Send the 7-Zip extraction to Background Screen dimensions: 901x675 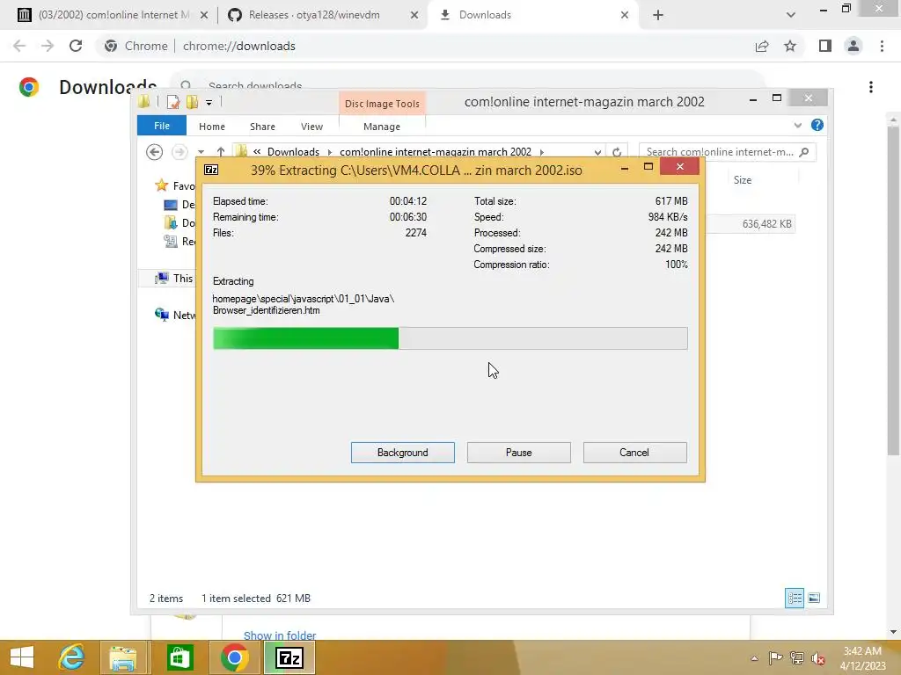402,453
